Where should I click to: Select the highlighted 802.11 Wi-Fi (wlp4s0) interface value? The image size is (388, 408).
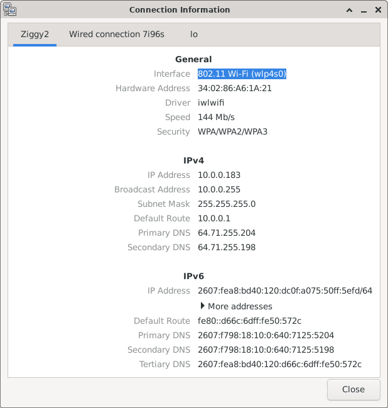point(242,74)
